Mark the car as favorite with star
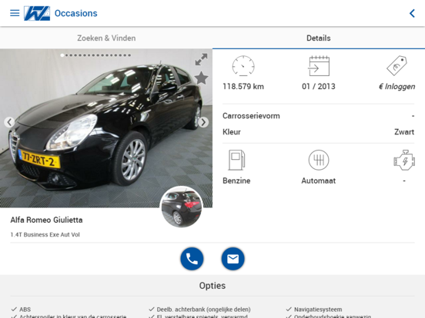Screen dimensions: 425x318 click(202, 78)
